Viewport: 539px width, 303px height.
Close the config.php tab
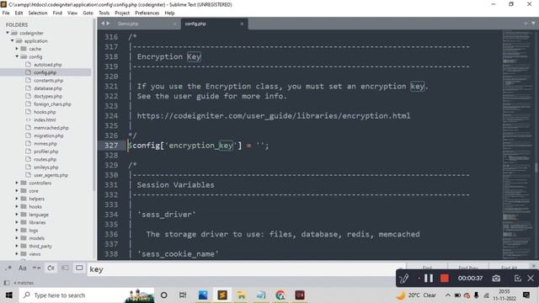click(x=242, y=24)
